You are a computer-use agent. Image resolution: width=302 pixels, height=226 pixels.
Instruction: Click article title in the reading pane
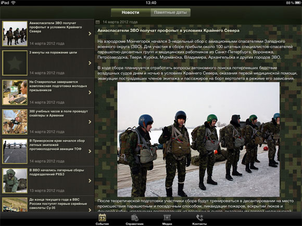(x=168, y=31)
